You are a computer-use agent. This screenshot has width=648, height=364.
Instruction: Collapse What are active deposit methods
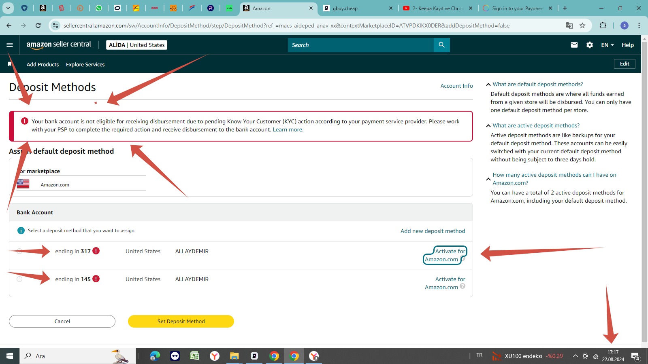pos(488,126)
